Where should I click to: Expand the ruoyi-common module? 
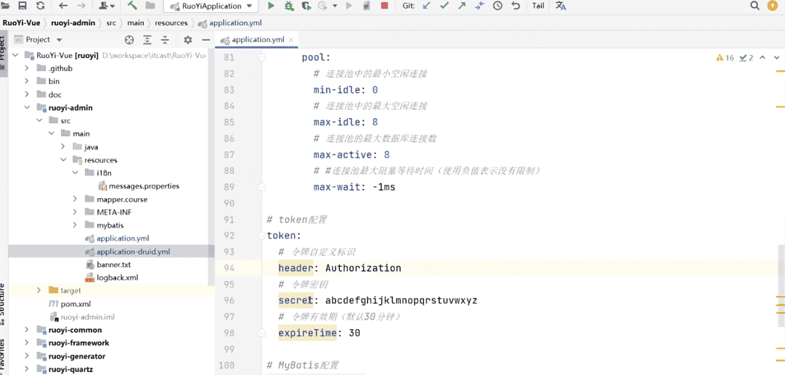point(27,330)
